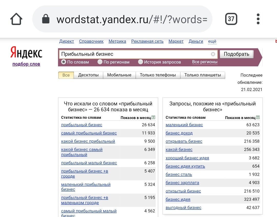
Task: Open similar query 'бизнес идея'
Action: (178, 200)
